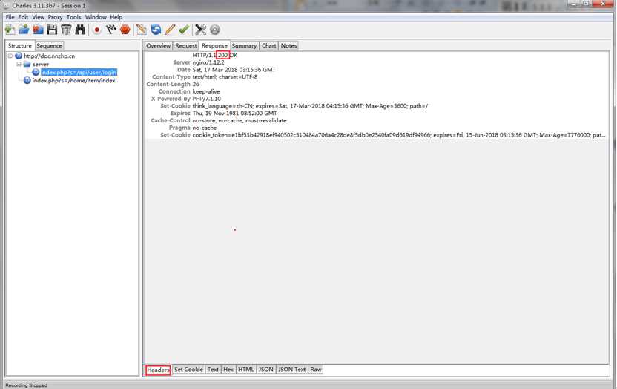Collapse the http://doc.nnzhp.cn host node
The image size is (617, 389).
(x=10, y=56)
